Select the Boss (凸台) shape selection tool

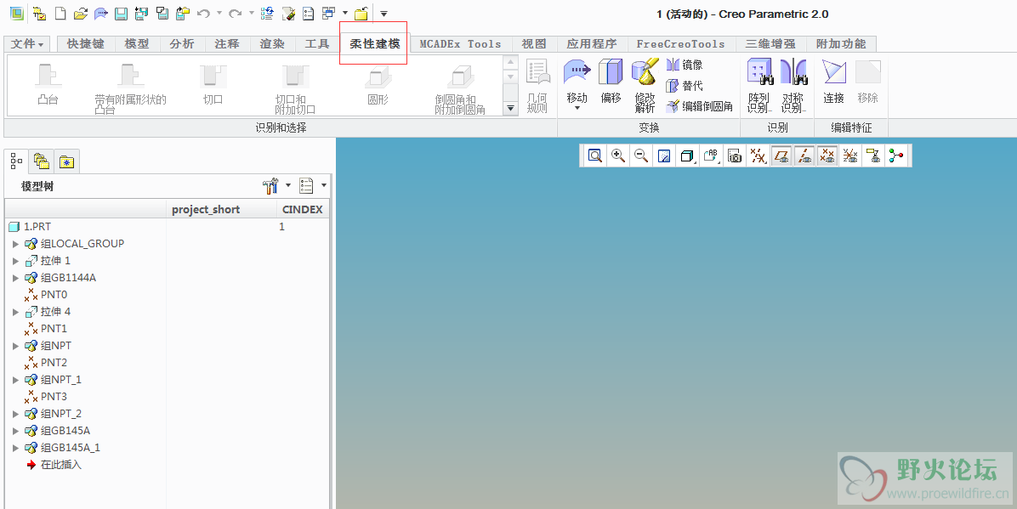coord(48,83)
